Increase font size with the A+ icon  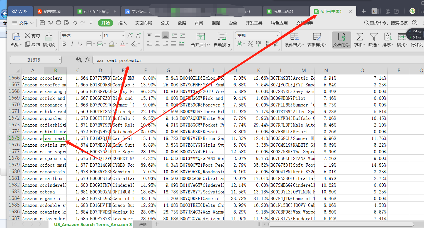point(130,35)
